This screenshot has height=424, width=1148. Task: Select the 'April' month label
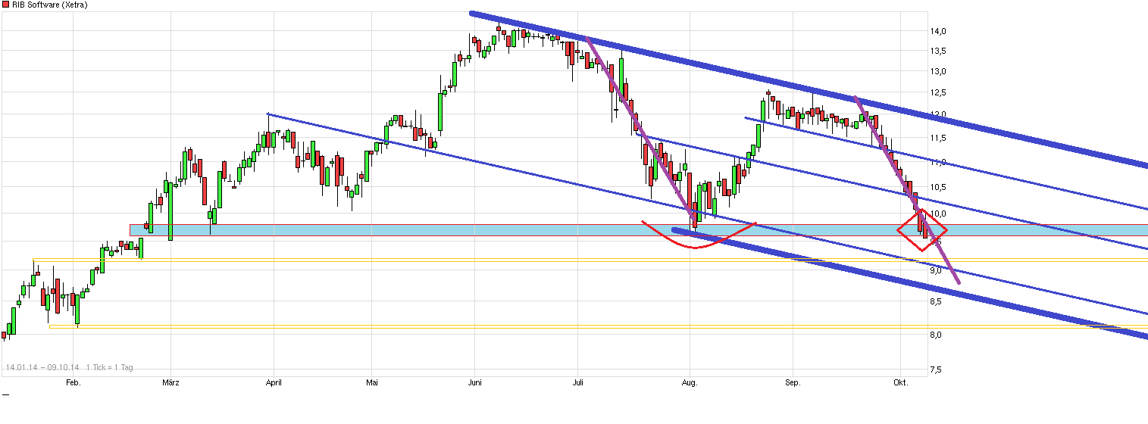tap(274, 383)
